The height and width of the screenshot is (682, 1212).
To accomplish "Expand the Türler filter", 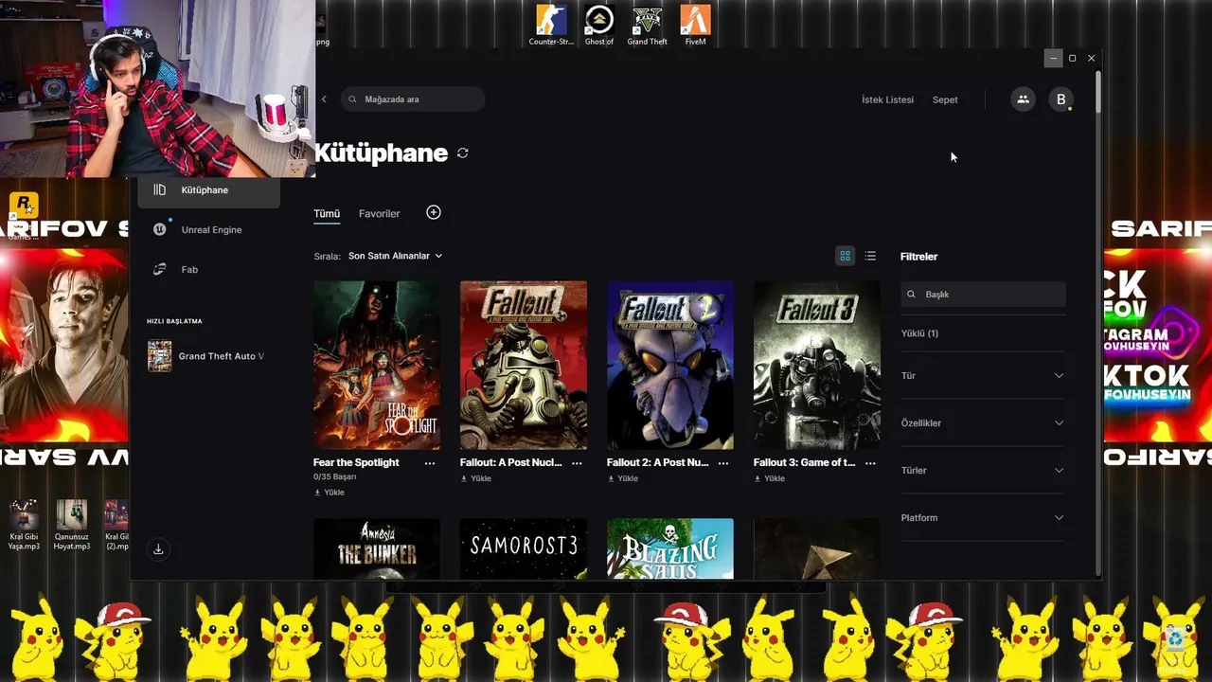I will (982, 470).
